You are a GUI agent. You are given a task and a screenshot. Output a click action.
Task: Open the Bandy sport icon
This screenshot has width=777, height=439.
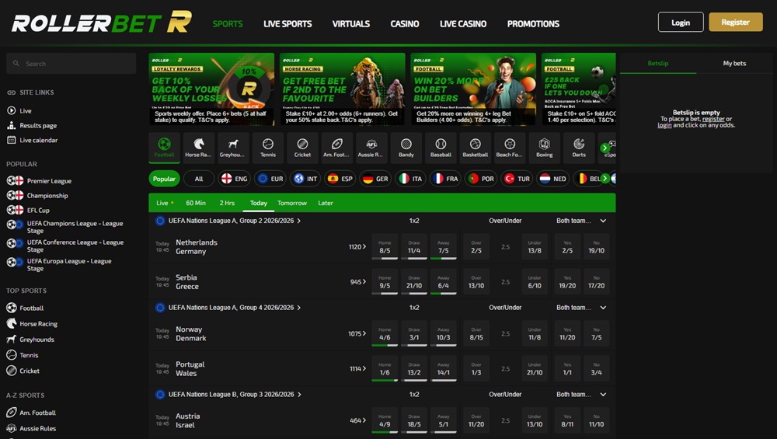click(x=406, y=147)
